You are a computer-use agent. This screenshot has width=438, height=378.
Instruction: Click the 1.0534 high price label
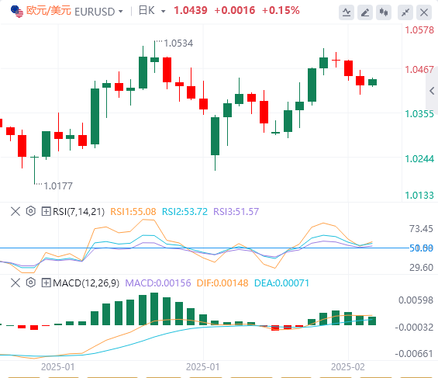click(178, 43)
